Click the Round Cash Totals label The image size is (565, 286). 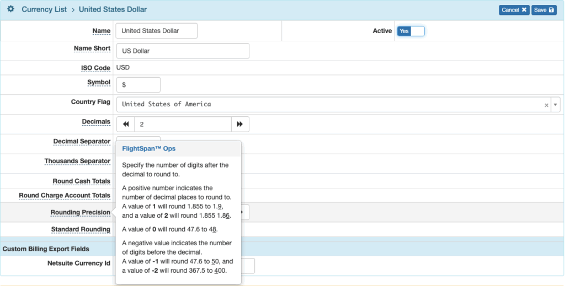click(x=81, y=181)
